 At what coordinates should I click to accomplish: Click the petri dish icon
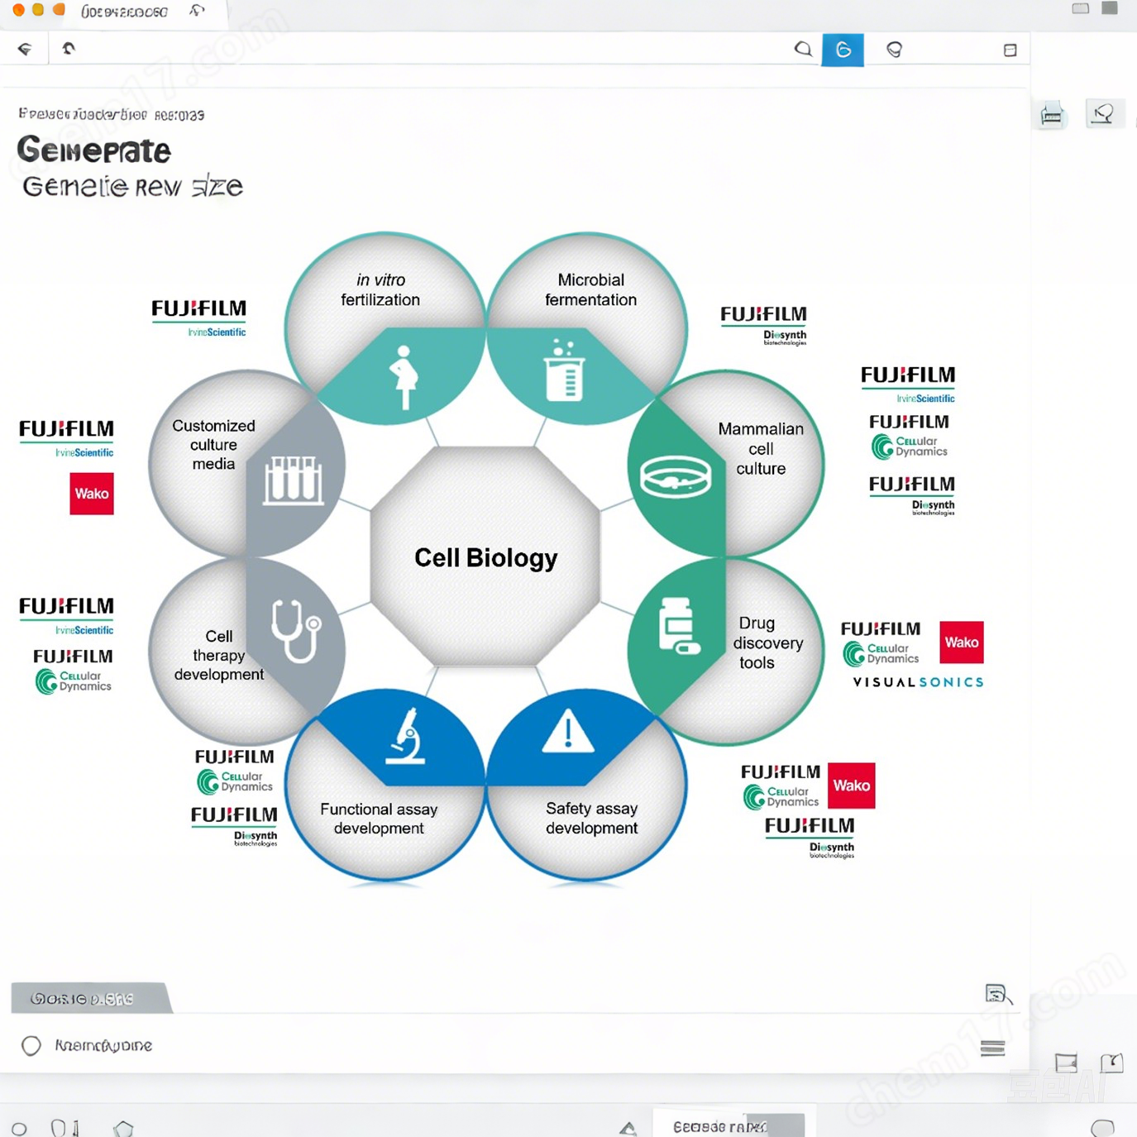click(676, 477)
